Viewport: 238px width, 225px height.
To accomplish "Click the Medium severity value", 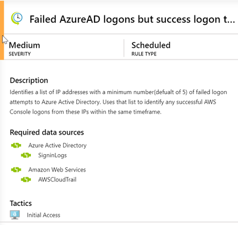I will pyautogui.click(x=24, y=45).
